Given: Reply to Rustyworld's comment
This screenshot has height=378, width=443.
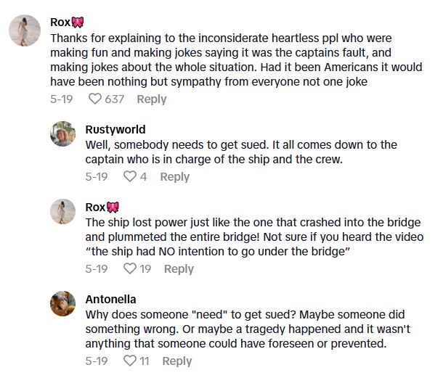Looking at the screenshot, I should 174,177.
